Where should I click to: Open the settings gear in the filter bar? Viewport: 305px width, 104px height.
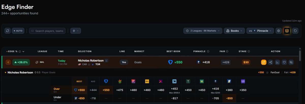[x=279, y=31]
